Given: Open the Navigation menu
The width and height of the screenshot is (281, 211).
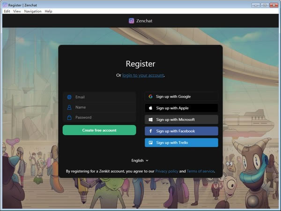Looking at the screenshot, I should (x=33, y=11).
